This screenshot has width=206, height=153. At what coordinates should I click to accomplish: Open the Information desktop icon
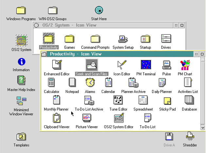click(21, 62)
